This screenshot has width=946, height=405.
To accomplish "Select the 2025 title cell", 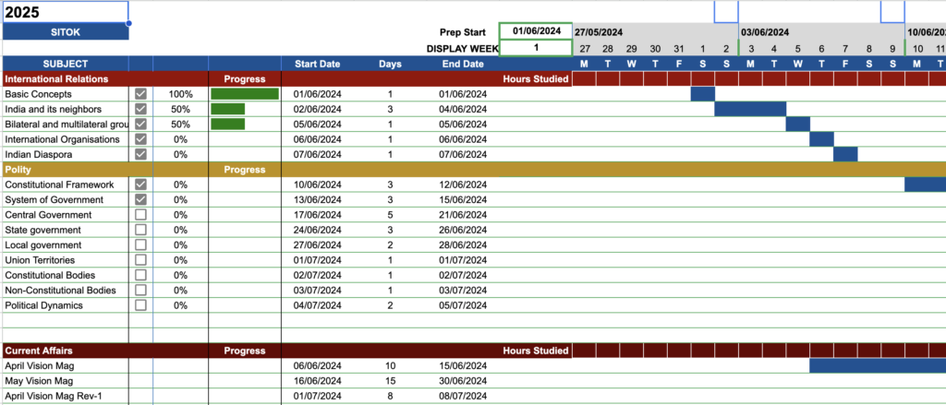I will tap(66, 12).
